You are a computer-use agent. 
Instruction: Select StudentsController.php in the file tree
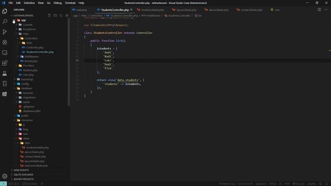40,52
